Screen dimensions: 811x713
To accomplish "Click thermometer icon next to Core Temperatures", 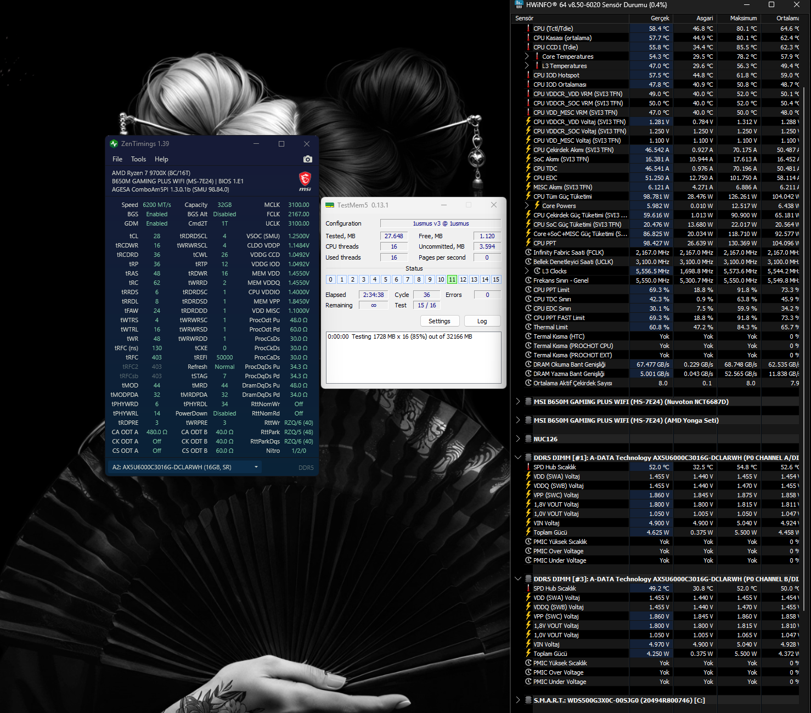I will pyautogui.click(x=537, y=57).
